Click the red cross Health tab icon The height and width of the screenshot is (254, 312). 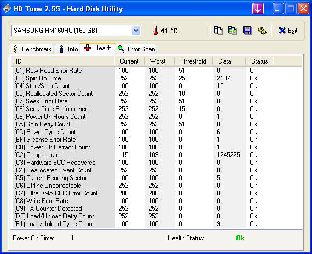click(x=88, y=48)
